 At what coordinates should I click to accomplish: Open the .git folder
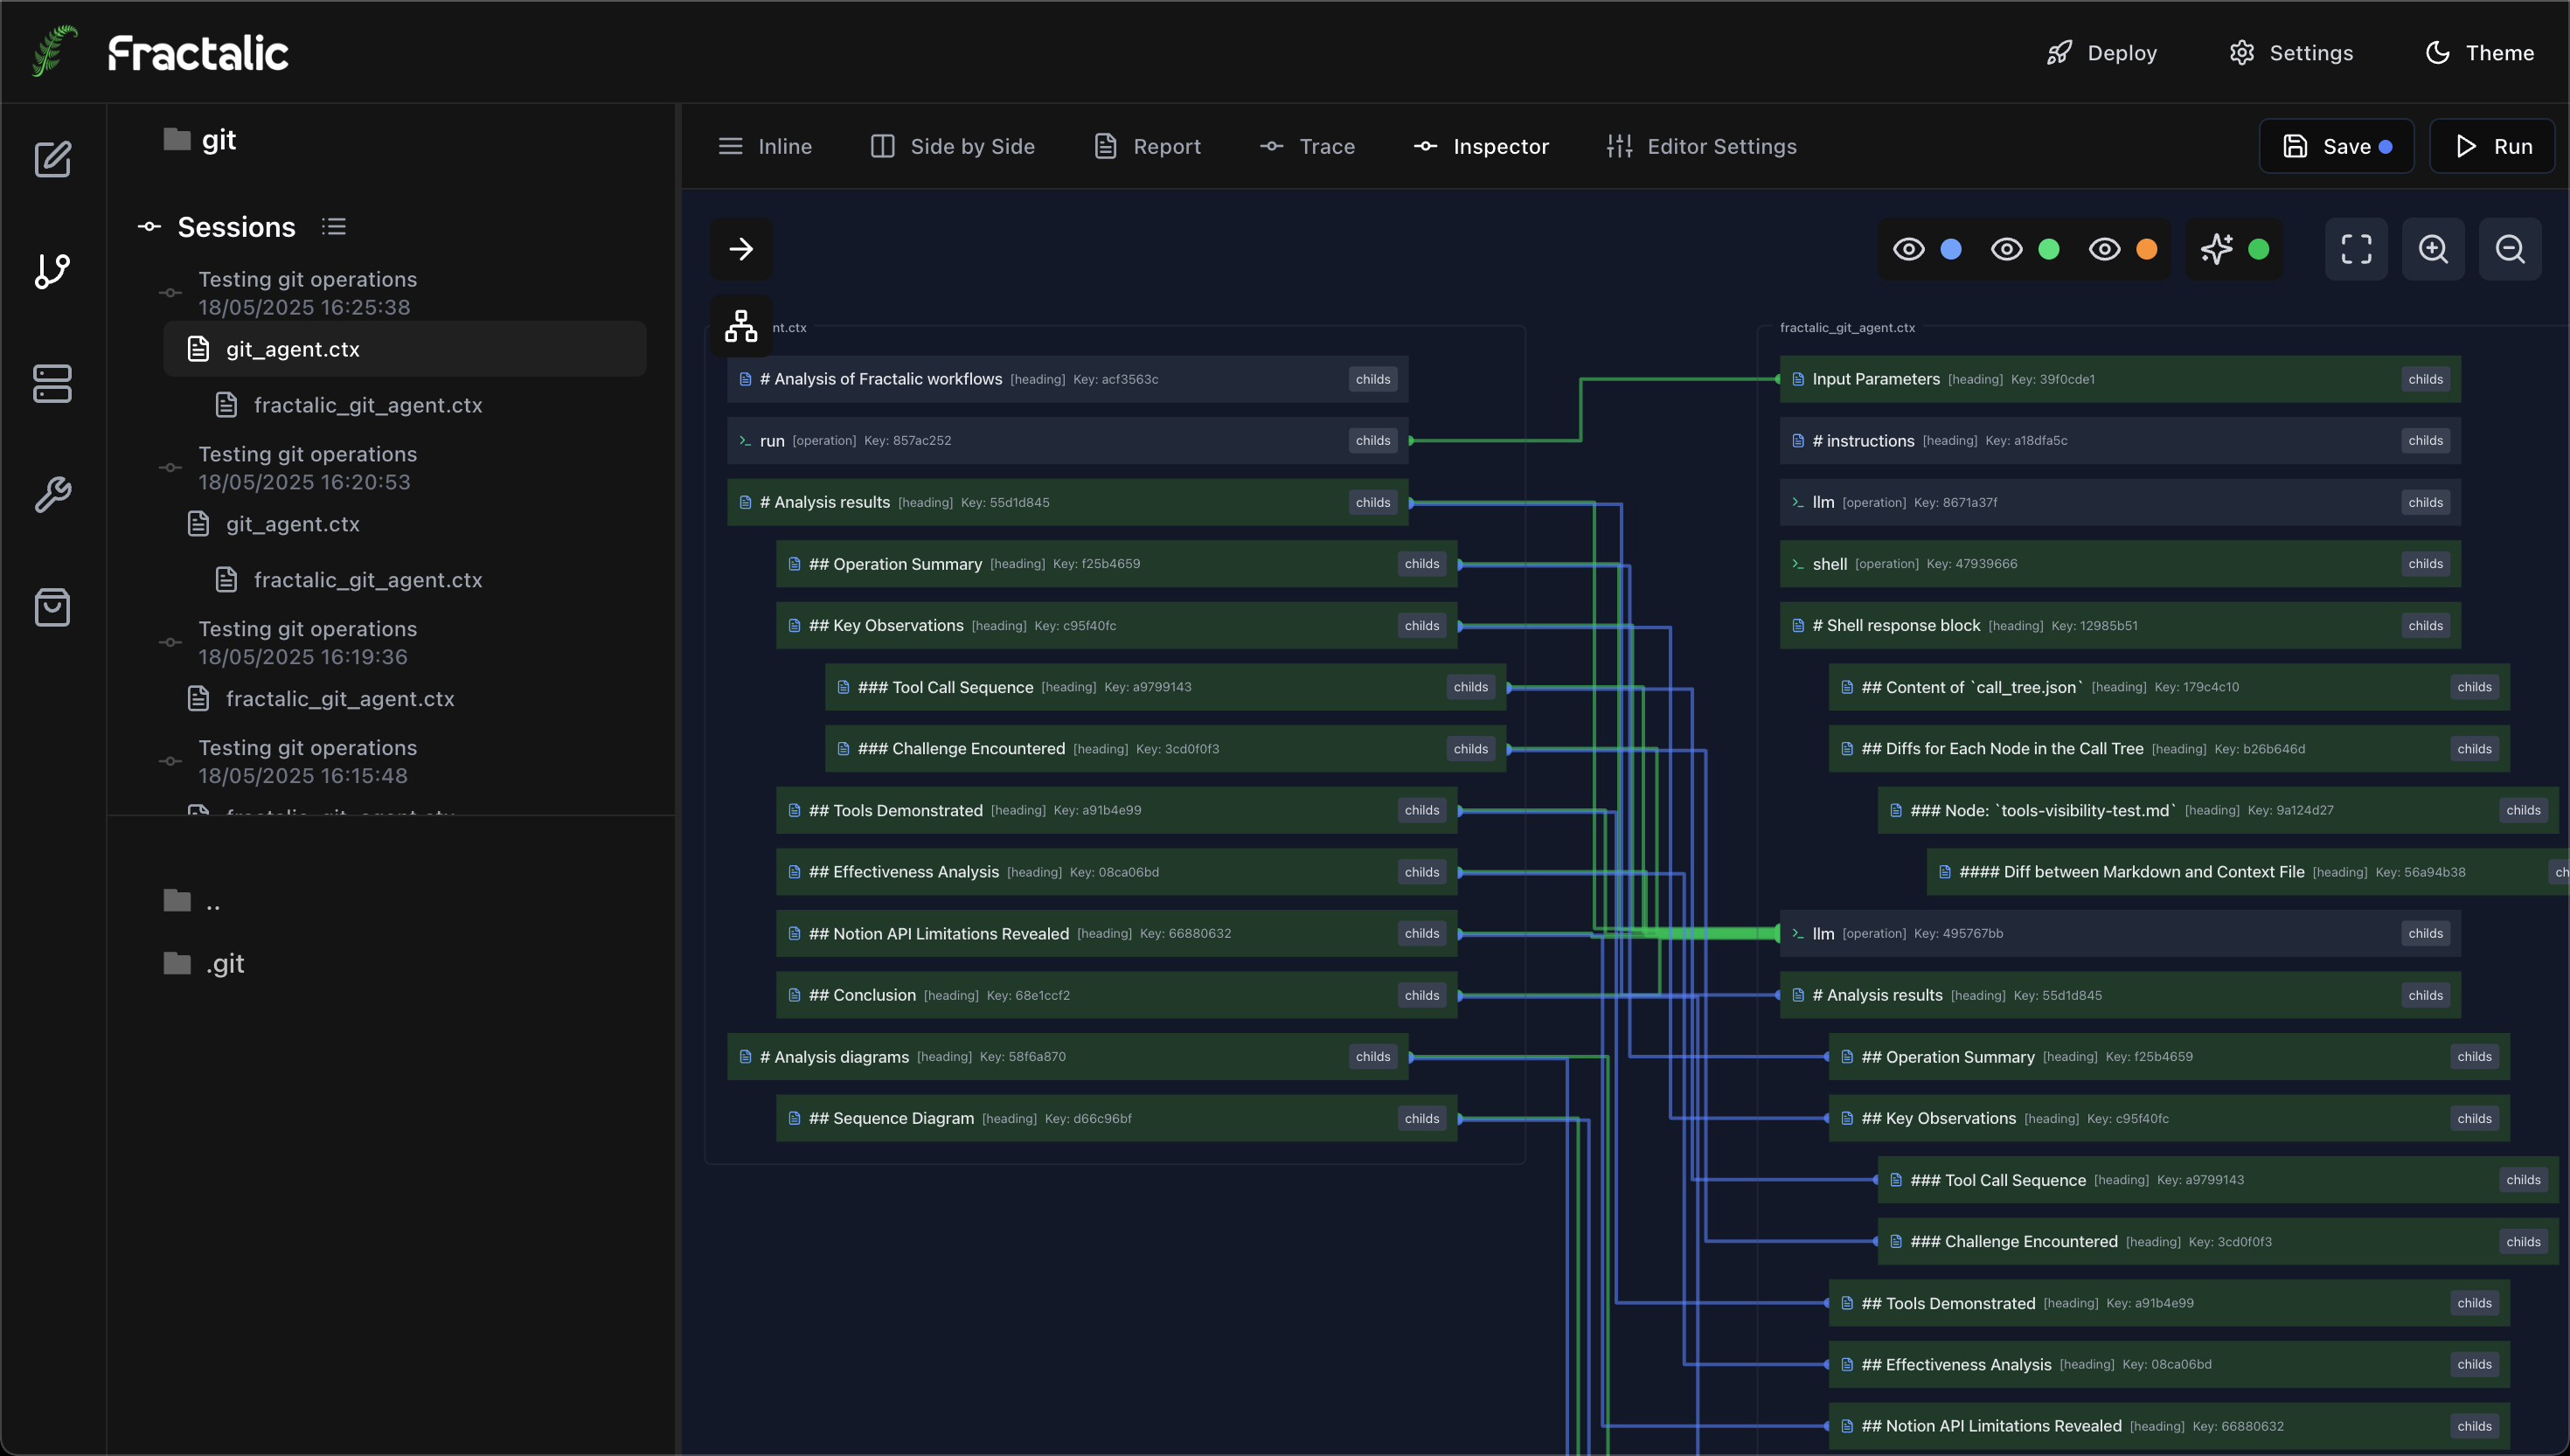click(x=205, y=964)
